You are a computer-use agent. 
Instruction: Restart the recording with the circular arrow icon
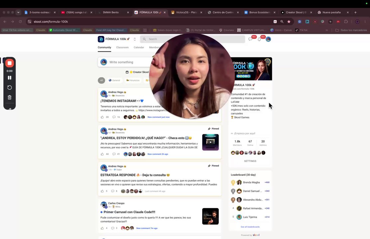click(x=9, y=87)
